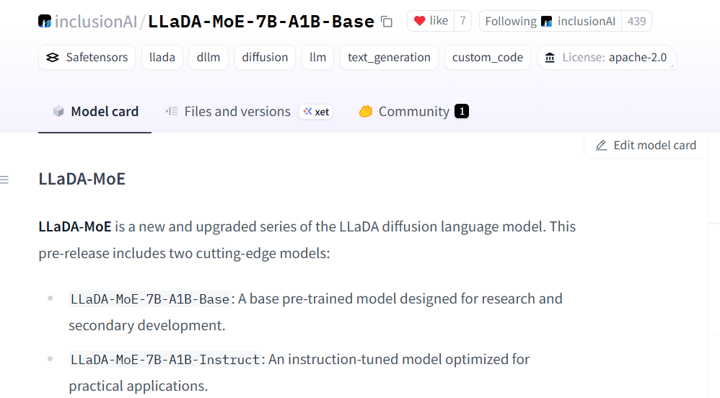Open the apache-2.0 license tag
This screenshot has width=720, height=398.
click(606, 57)
